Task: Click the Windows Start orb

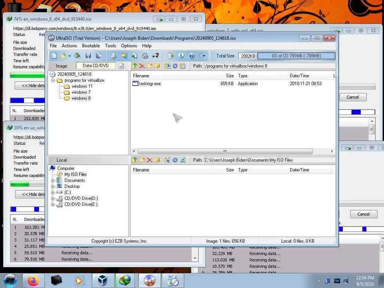Action: click(10, 280)
